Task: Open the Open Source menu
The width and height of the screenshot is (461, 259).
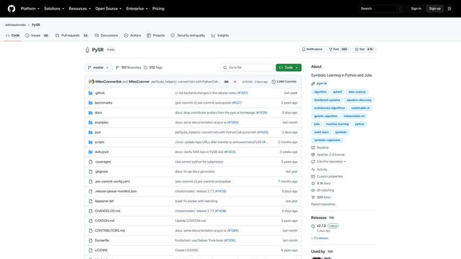Action: (108, 9)
